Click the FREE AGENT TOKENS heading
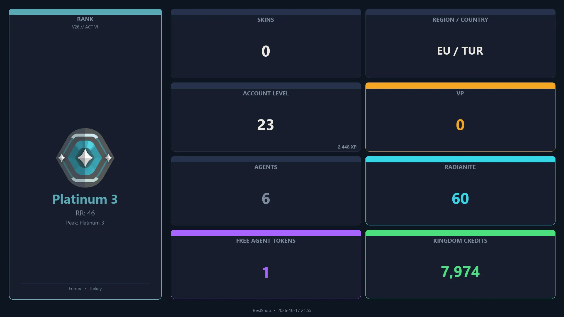 [x=266, y=241]
